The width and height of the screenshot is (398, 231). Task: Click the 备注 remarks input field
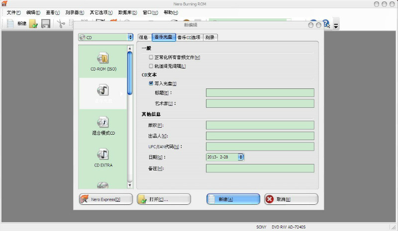point(260,168)
